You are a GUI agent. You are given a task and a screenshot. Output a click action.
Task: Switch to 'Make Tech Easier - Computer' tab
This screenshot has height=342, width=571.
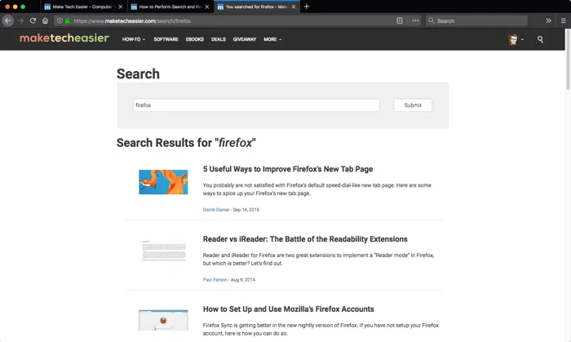[84, 7]
